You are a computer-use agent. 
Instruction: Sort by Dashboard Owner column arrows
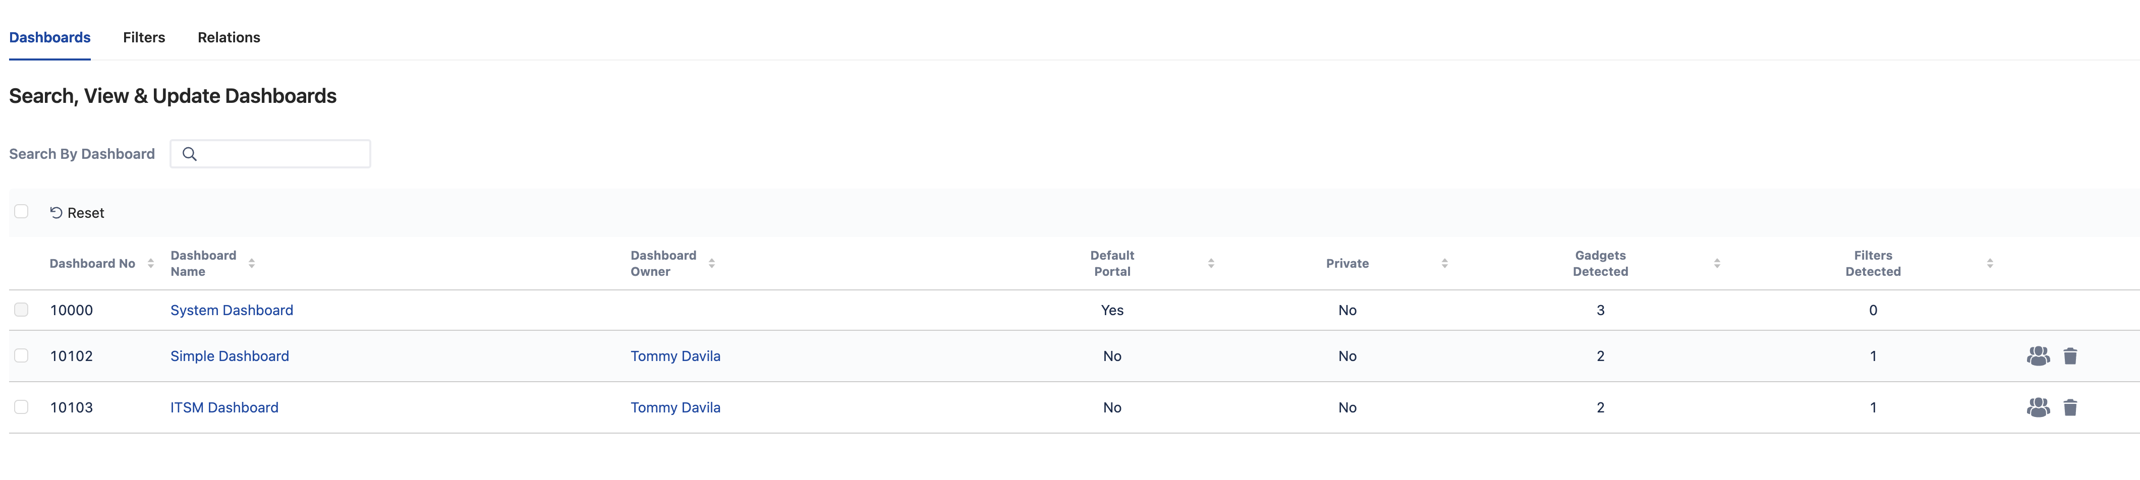[712, 263]
